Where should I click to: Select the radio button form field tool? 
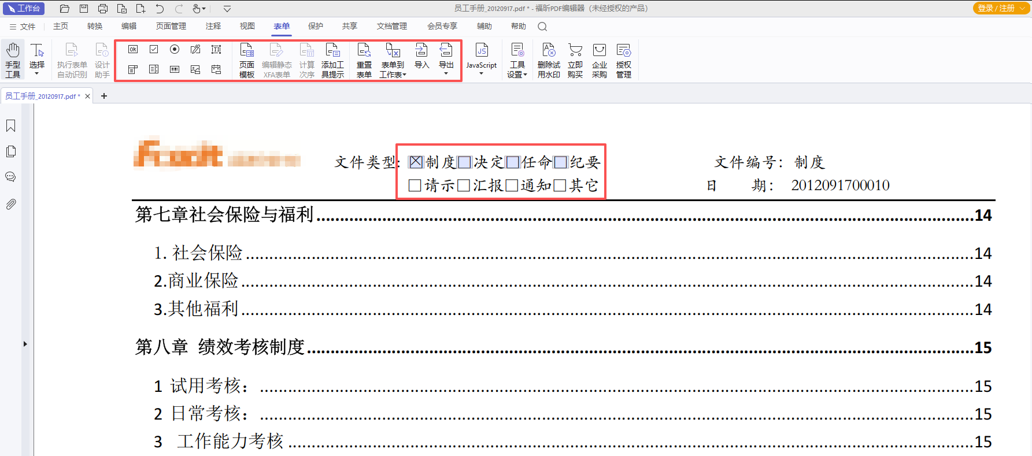pos(175,50)
